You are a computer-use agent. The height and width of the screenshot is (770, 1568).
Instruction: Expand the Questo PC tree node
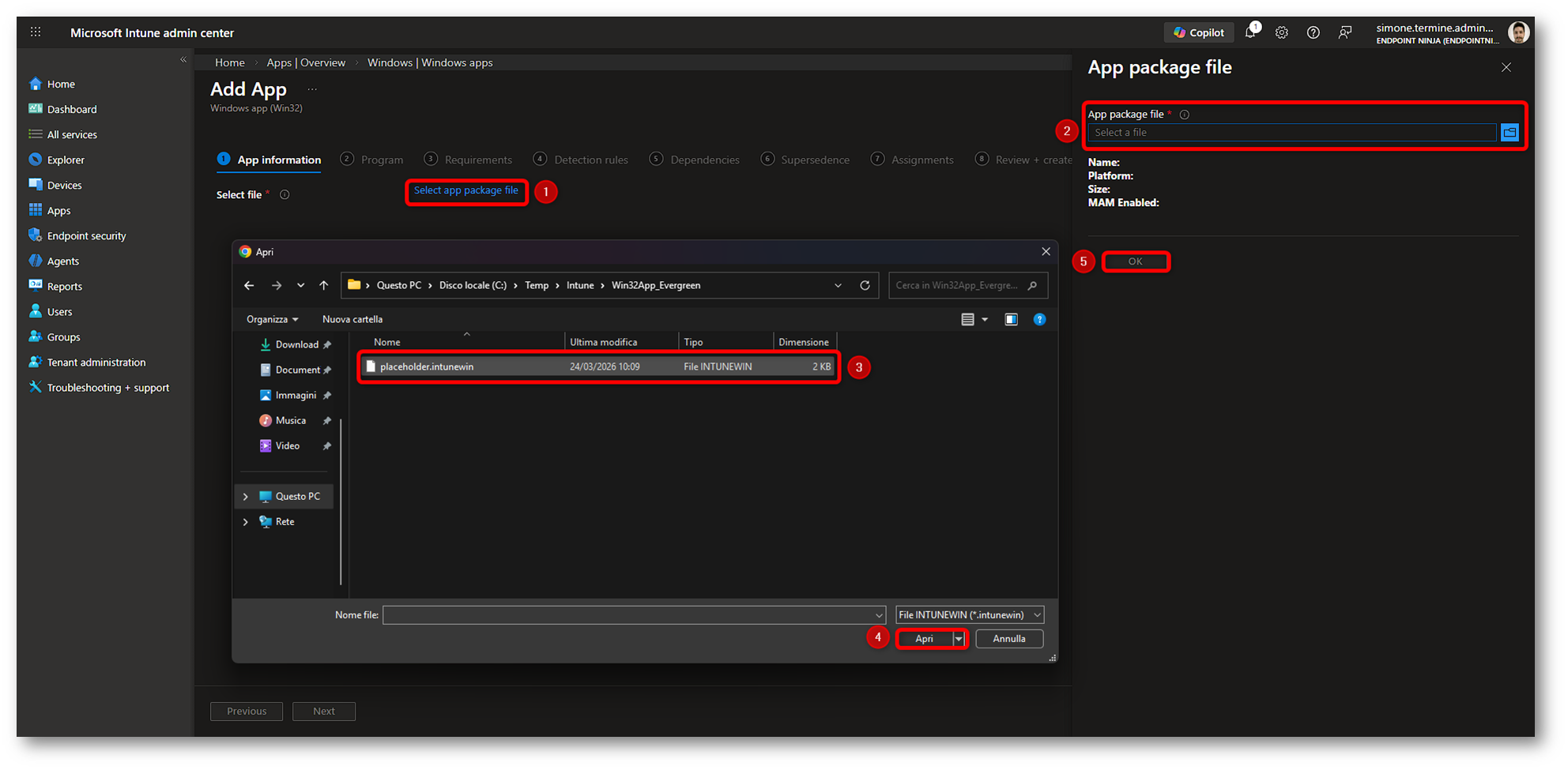(x=246, y=497)
